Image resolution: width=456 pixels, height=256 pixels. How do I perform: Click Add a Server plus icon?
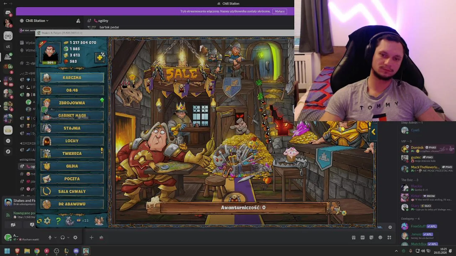coord(8,141)
